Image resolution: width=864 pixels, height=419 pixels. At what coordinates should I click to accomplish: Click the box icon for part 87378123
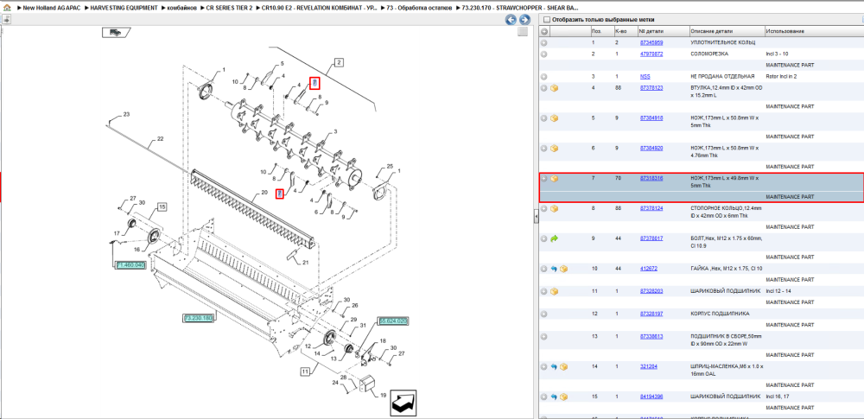tap(555, 88)
